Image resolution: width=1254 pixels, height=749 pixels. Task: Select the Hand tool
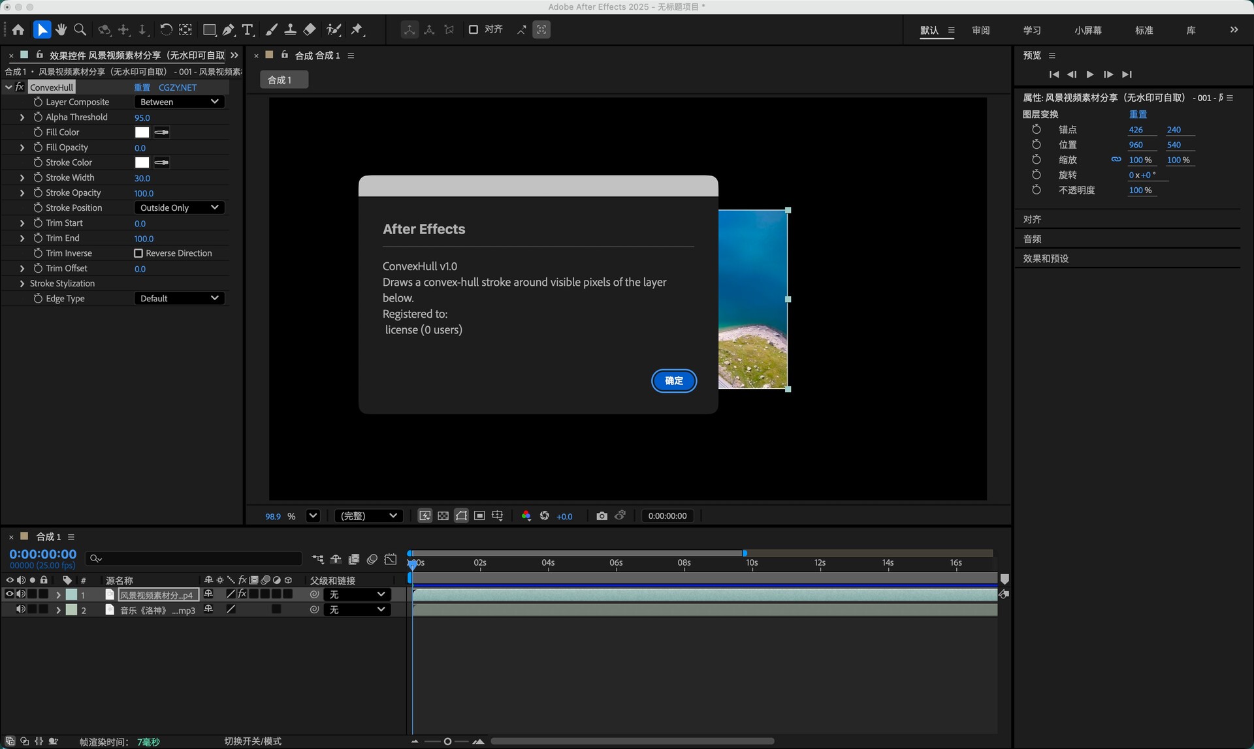click(x=61, y=30)
